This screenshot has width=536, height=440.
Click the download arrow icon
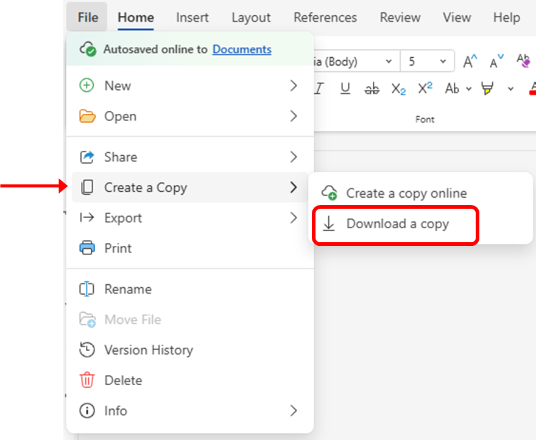(329, 224)
